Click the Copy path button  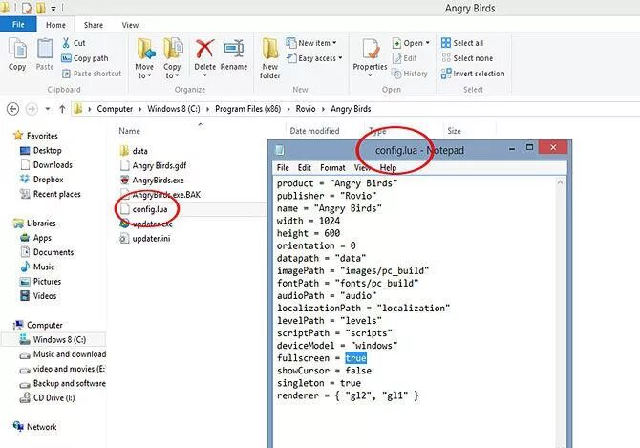[85, 58]
